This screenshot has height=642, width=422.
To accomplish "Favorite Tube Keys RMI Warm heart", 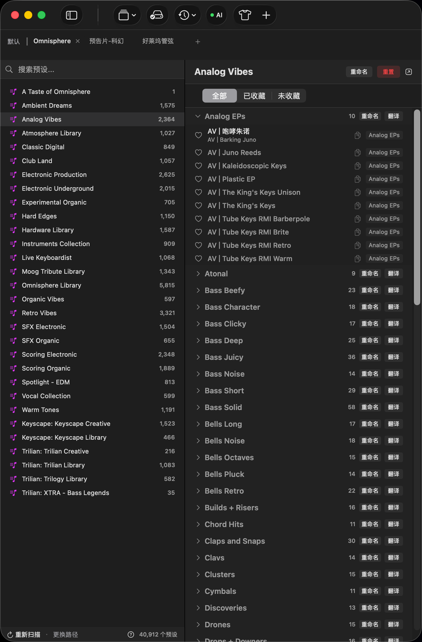I will pyautogui.click(x=198, y=258).
